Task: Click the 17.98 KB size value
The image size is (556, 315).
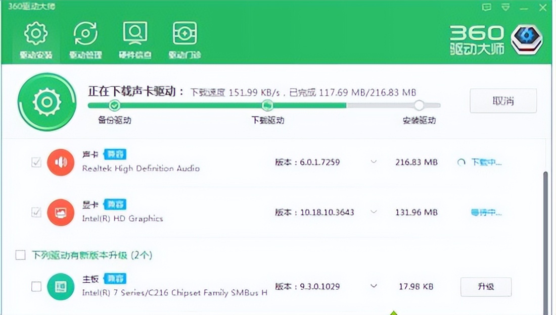Action: pyautogui.click(x=416, y=286)
